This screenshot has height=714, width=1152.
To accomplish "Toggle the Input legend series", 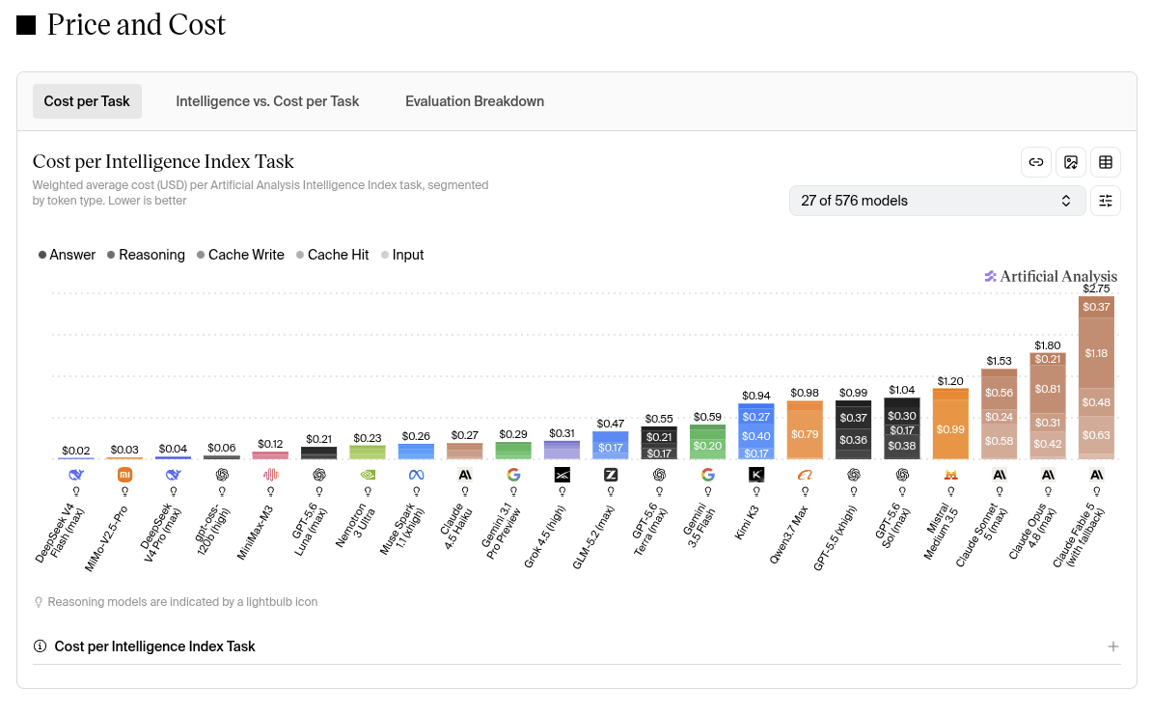I will pos(402,255).
